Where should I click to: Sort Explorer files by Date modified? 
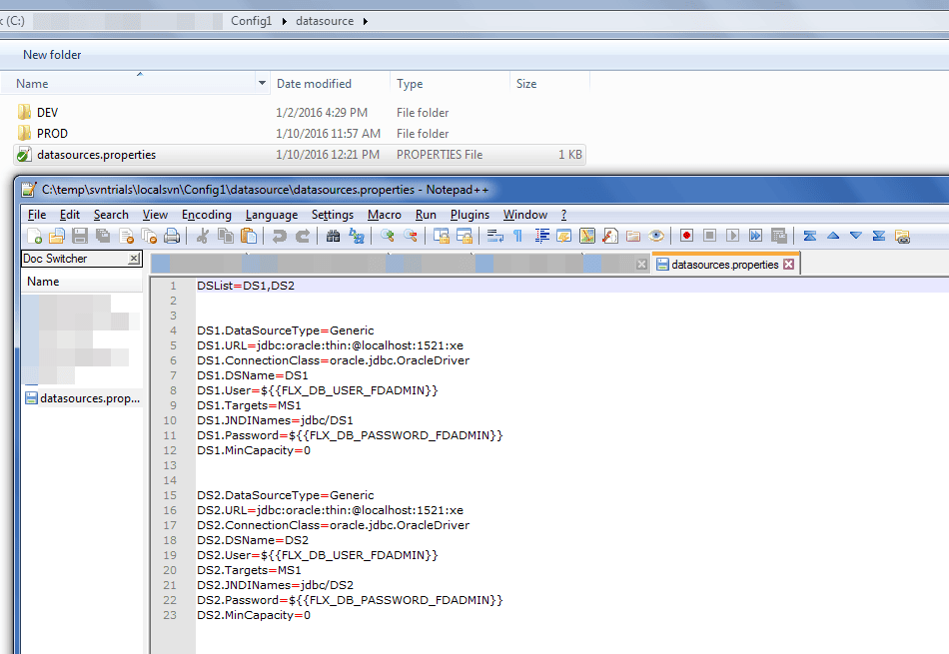[x=314, y=84]
